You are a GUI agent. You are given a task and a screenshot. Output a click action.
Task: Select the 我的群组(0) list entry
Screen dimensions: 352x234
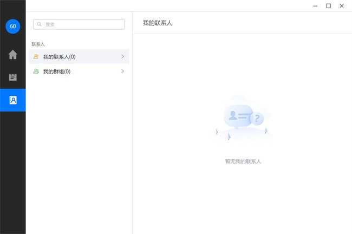click(57, 71)
